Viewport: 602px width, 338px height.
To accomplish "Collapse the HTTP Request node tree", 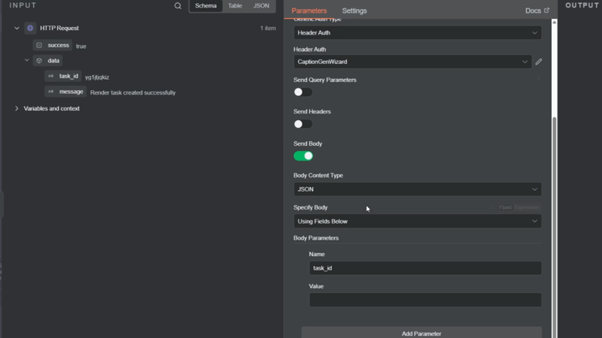I will tap(17, 28).
